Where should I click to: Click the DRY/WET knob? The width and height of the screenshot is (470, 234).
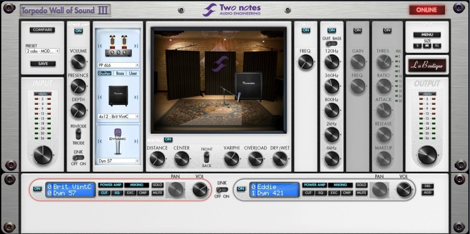tap(280, 158)
